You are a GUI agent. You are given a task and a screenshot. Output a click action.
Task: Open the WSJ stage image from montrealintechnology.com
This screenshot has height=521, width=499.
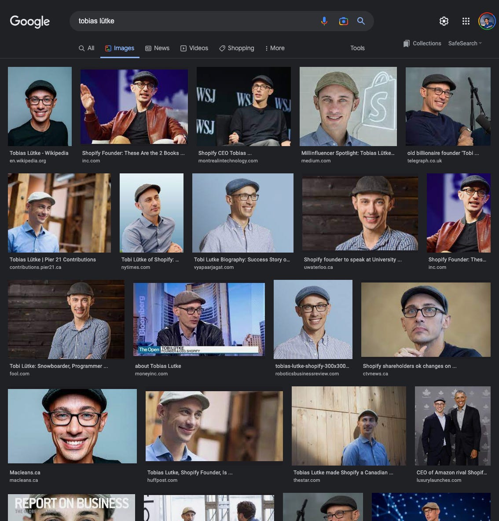pyautogui.click(x=243, y=106)
